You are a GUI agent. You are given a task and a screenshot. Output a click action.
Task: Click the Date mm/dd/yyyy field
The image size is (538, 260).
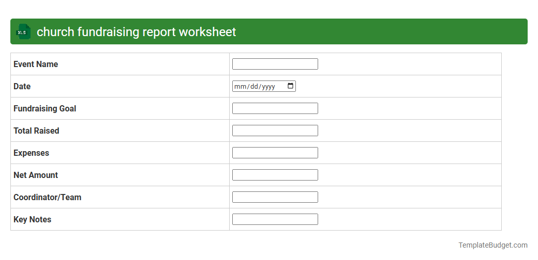(x=264, y=86)
